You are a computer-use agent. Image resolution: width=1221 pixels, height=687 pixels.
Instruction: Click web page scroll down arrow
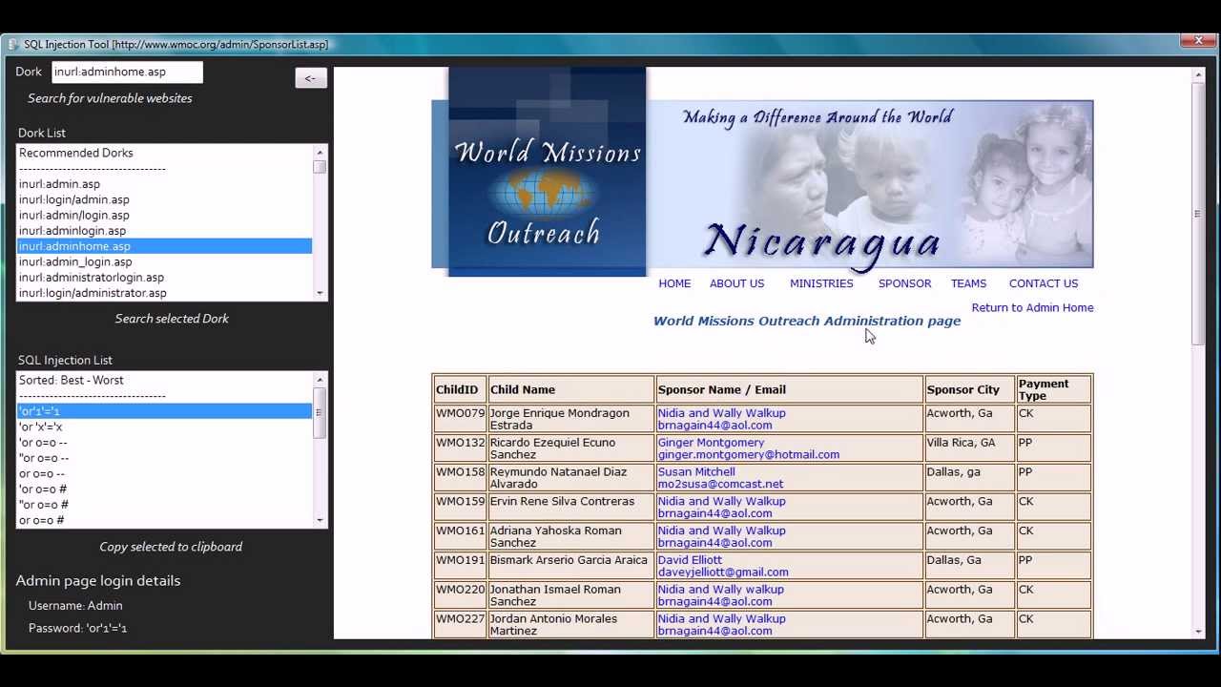tap(1198, 631)
